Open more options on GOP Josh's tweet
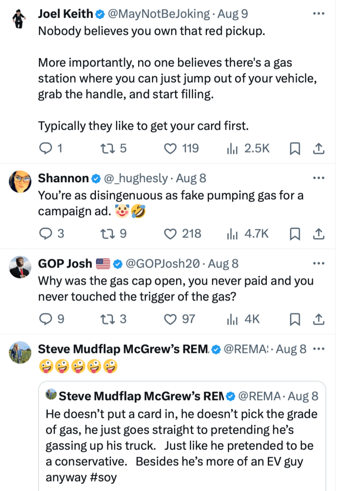The width and height of the screenshot is (345, 491). tap(319, 263)
